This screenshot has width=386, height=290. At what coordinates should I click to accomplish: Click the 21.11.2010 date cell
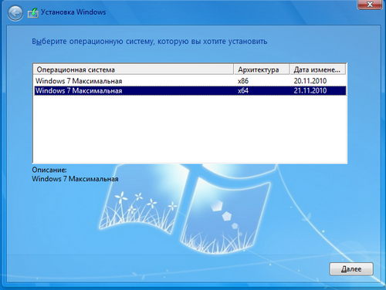coord(310,91)
